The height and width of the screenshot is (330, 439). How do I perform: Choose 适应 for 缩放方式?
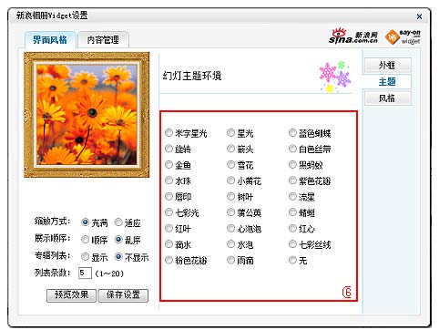click(118, 222)
